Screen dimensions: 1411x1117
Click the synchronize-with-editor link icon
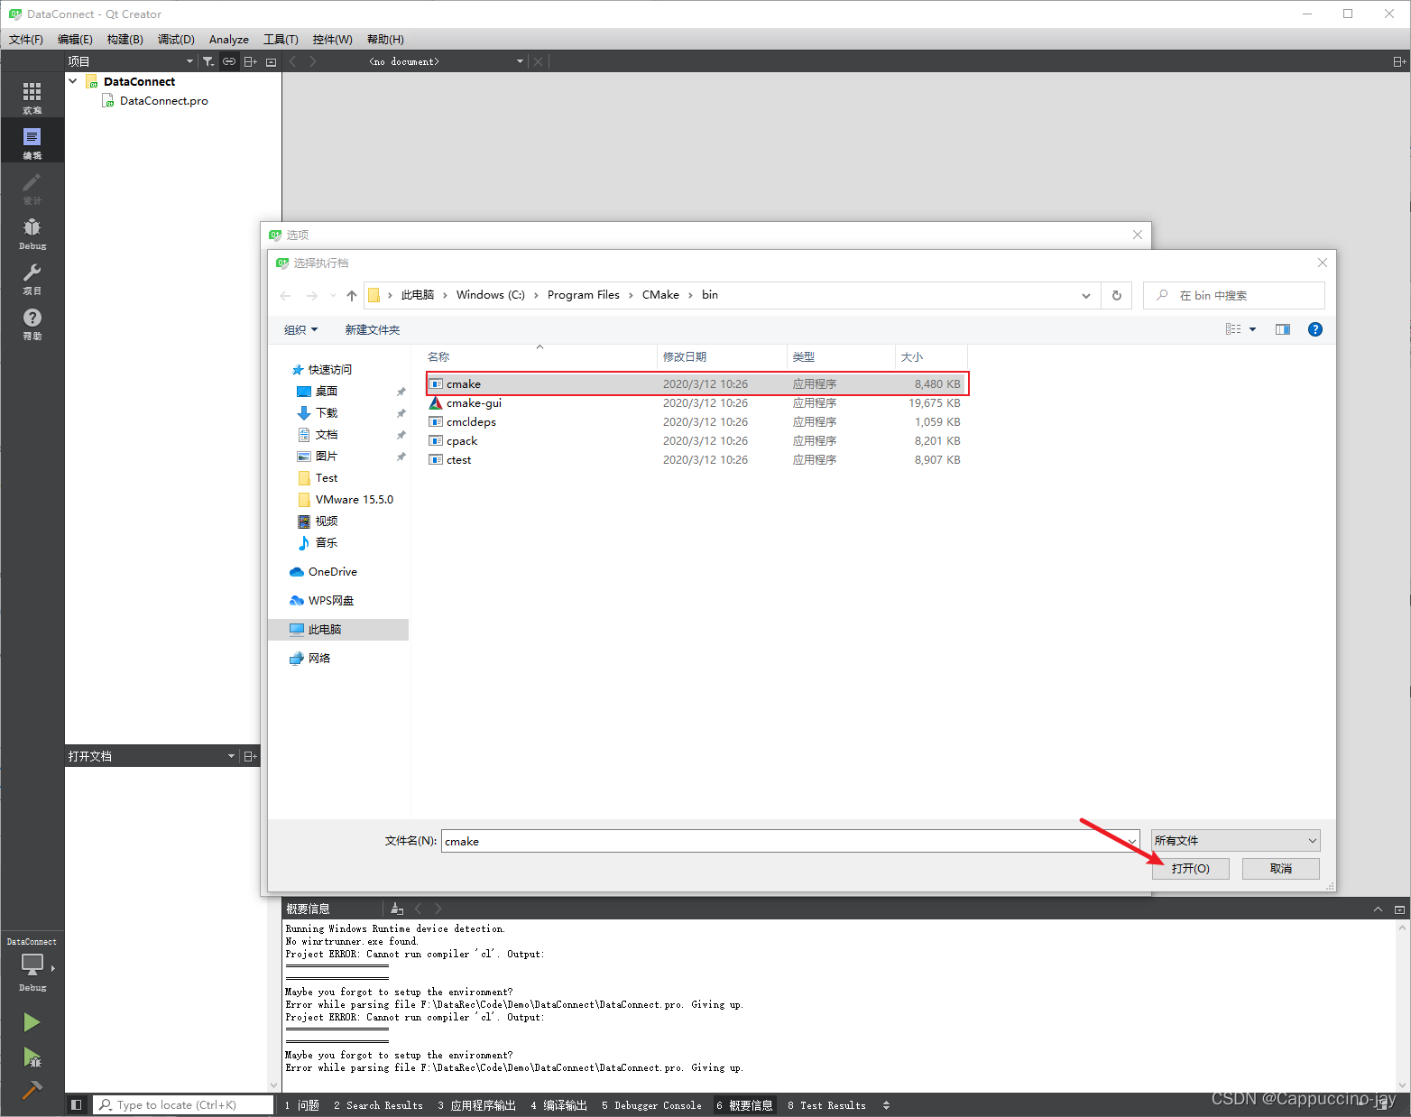click(228, 60)
